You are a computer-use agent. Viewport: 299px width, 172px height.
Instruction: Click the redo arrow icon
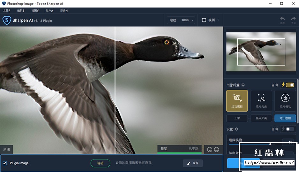pyautogui.click(x=293, y=19)
